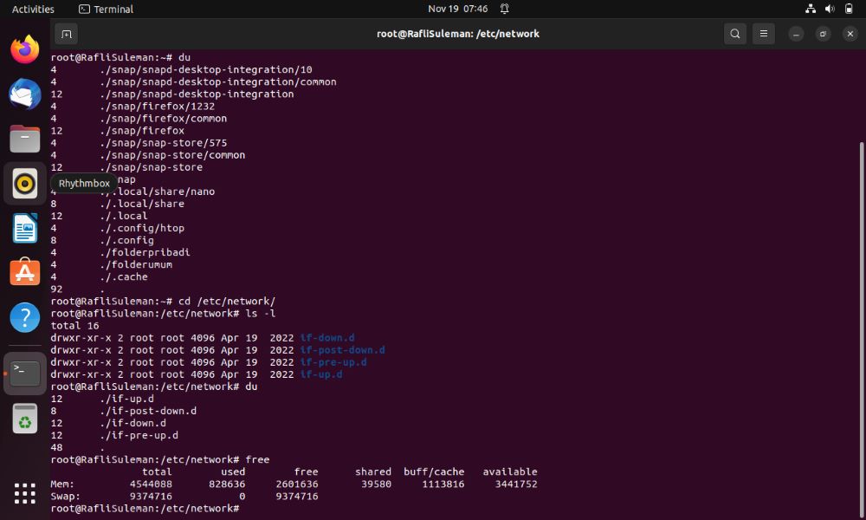Click the used memory value 828636
The height and width of the screenshot is (520, 866).
click(227, 484)
